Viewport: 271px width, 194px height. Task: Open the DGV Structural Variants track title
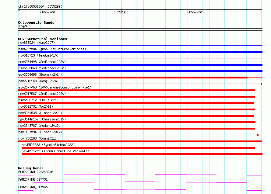click(43, 39)
